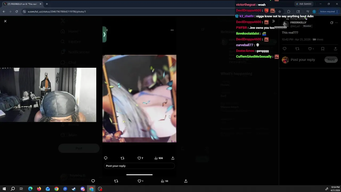341x192 pixels.
Task: Repost the This real??? tweet in sidebar
Action: click(297, 49)
